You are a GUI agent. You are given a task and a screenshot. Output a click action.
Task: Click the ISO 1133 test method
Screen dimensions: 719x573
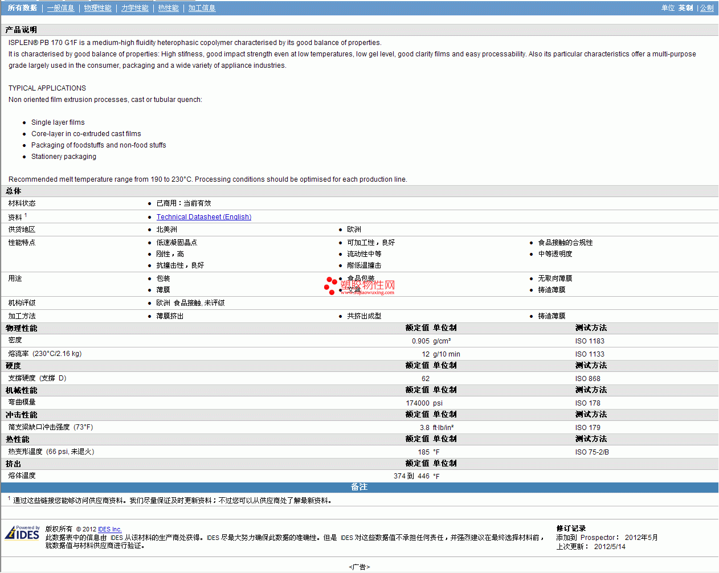click(x=590, y=354)
